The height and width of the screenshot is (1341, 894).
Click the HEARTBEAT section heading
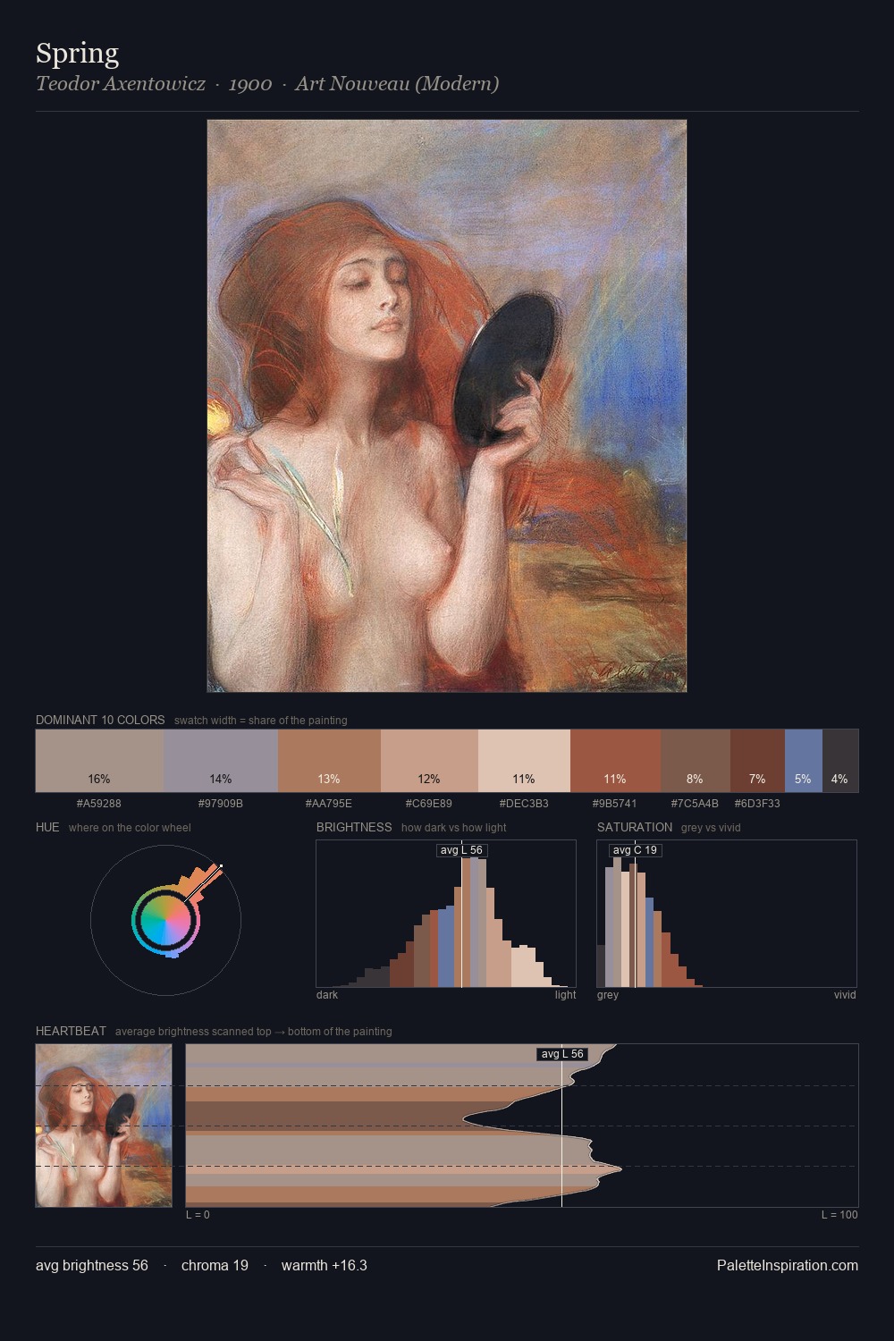tap(71, 1031)
